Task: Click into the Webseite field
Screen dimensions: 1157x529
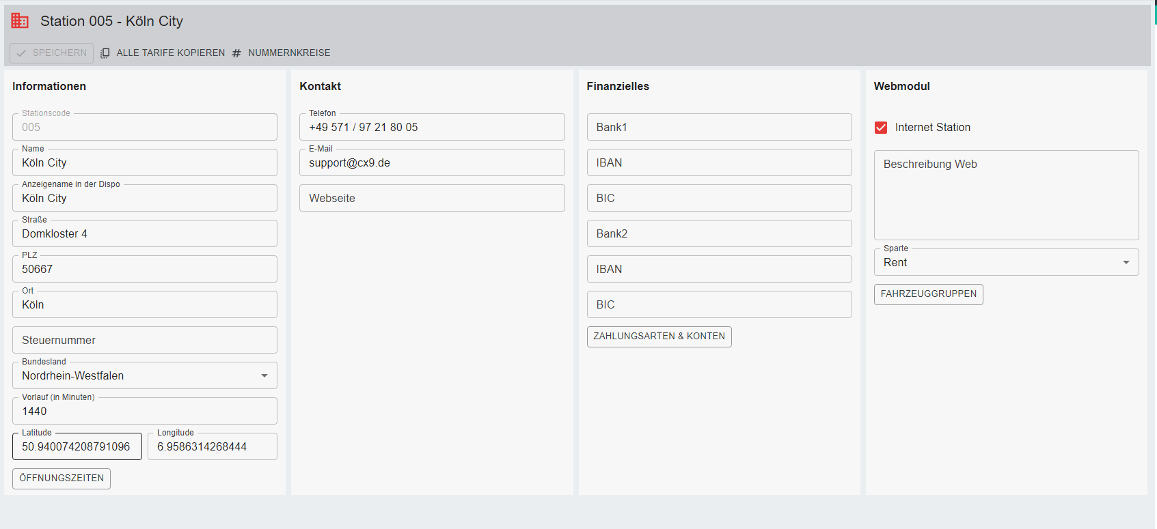Action: coord(432,198)
